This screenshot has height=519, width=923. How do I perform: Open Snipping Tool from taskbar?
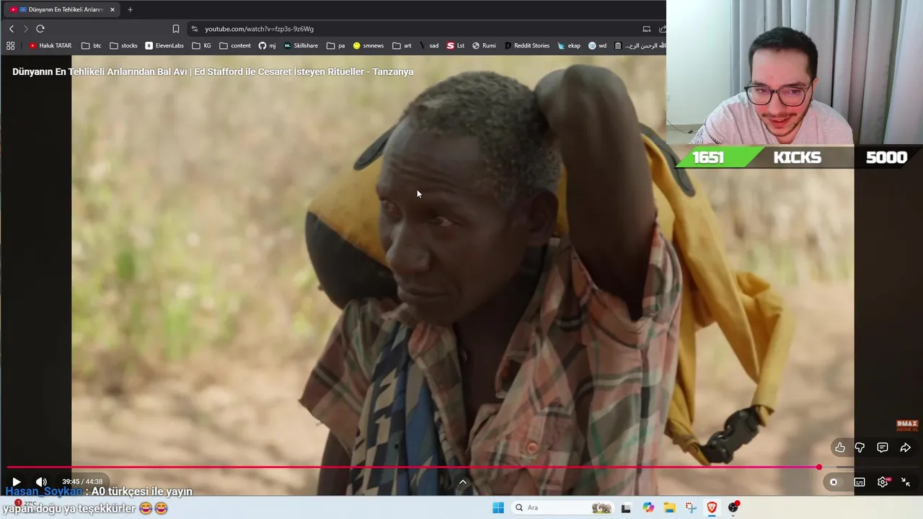click(x=691, y=507)
